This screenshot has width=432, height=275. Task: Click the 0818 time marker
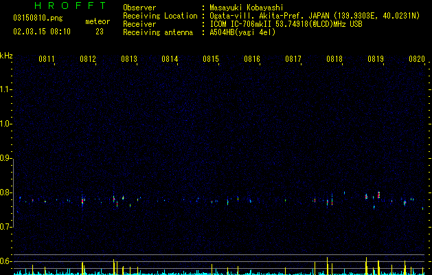(334, 59)
